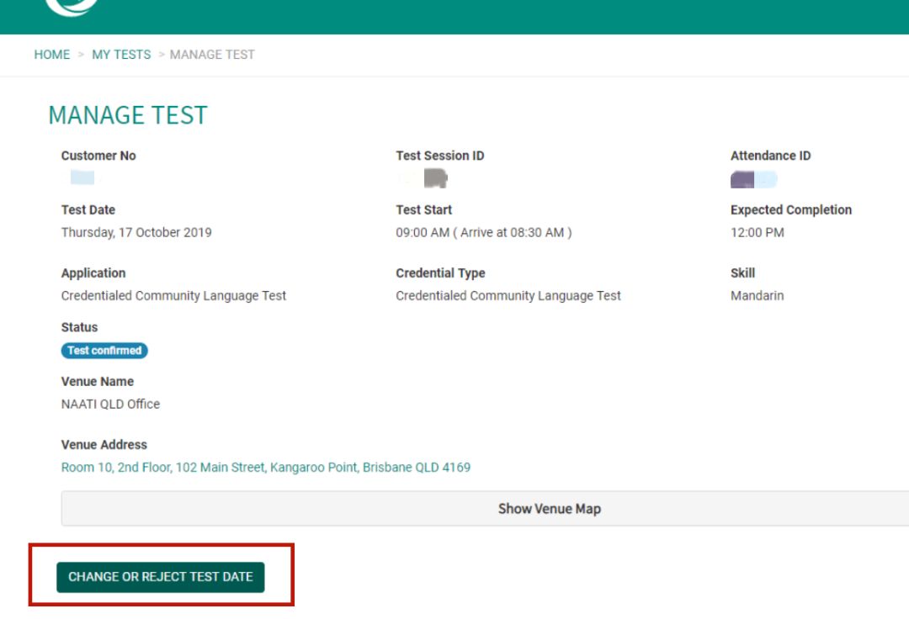Click the Mandarin skill value
Screen dimensions: 909x619
point(757,295)
